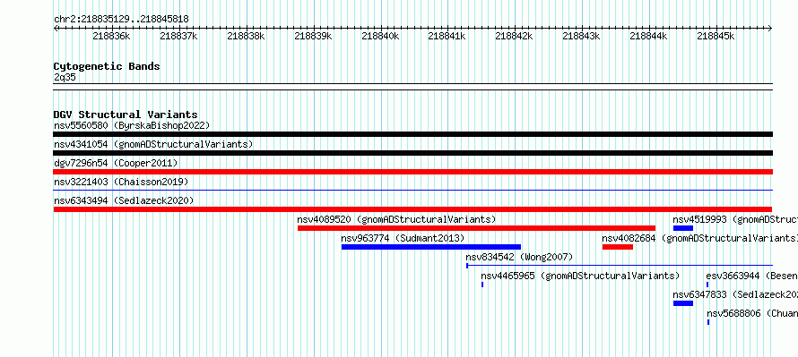Click the 218839k ruler label
The width and height of the screenshot is (798, 357).
tap(313, 36)
